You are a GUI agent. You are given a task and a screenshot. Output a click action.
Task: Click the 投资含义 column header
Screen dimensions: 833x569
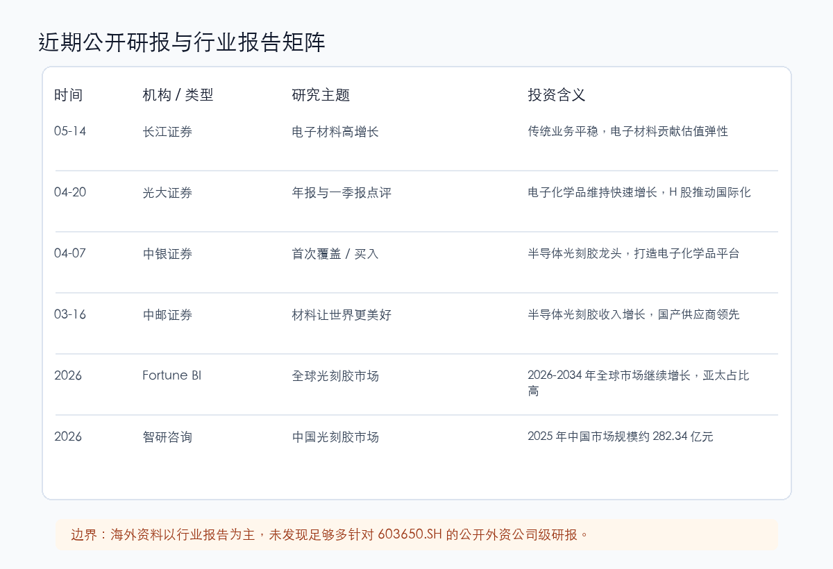click(x=557, y=95)
